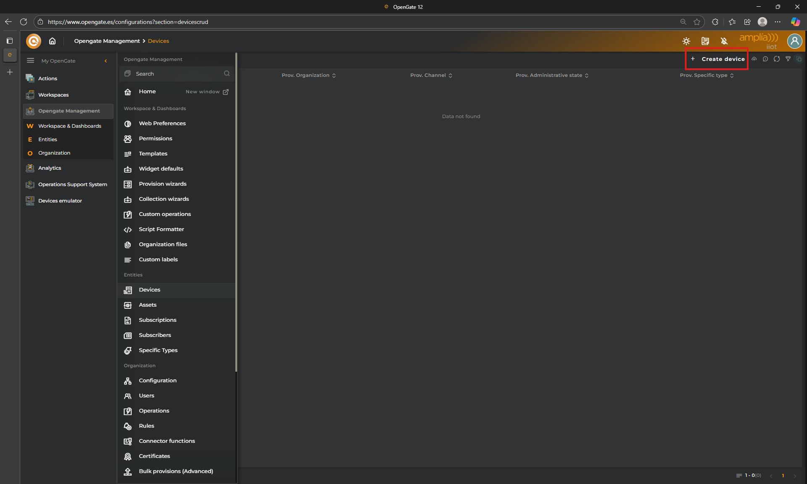Toggle the hamburger menu beside My OpenGate

point(30,61)
